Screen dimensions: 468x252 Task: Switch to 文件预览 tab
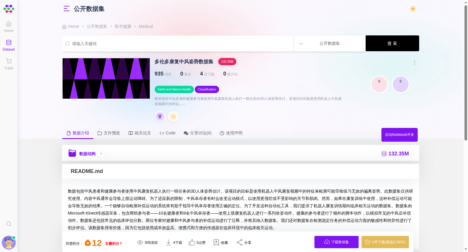point(109,133)
